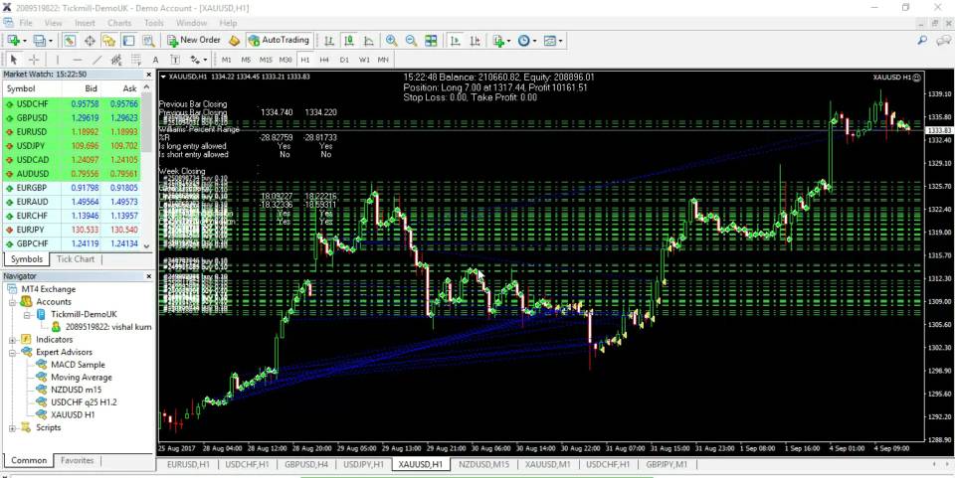955x478 pixels.
Task: Open the Charts menu
Action: (x=118, y=22)
